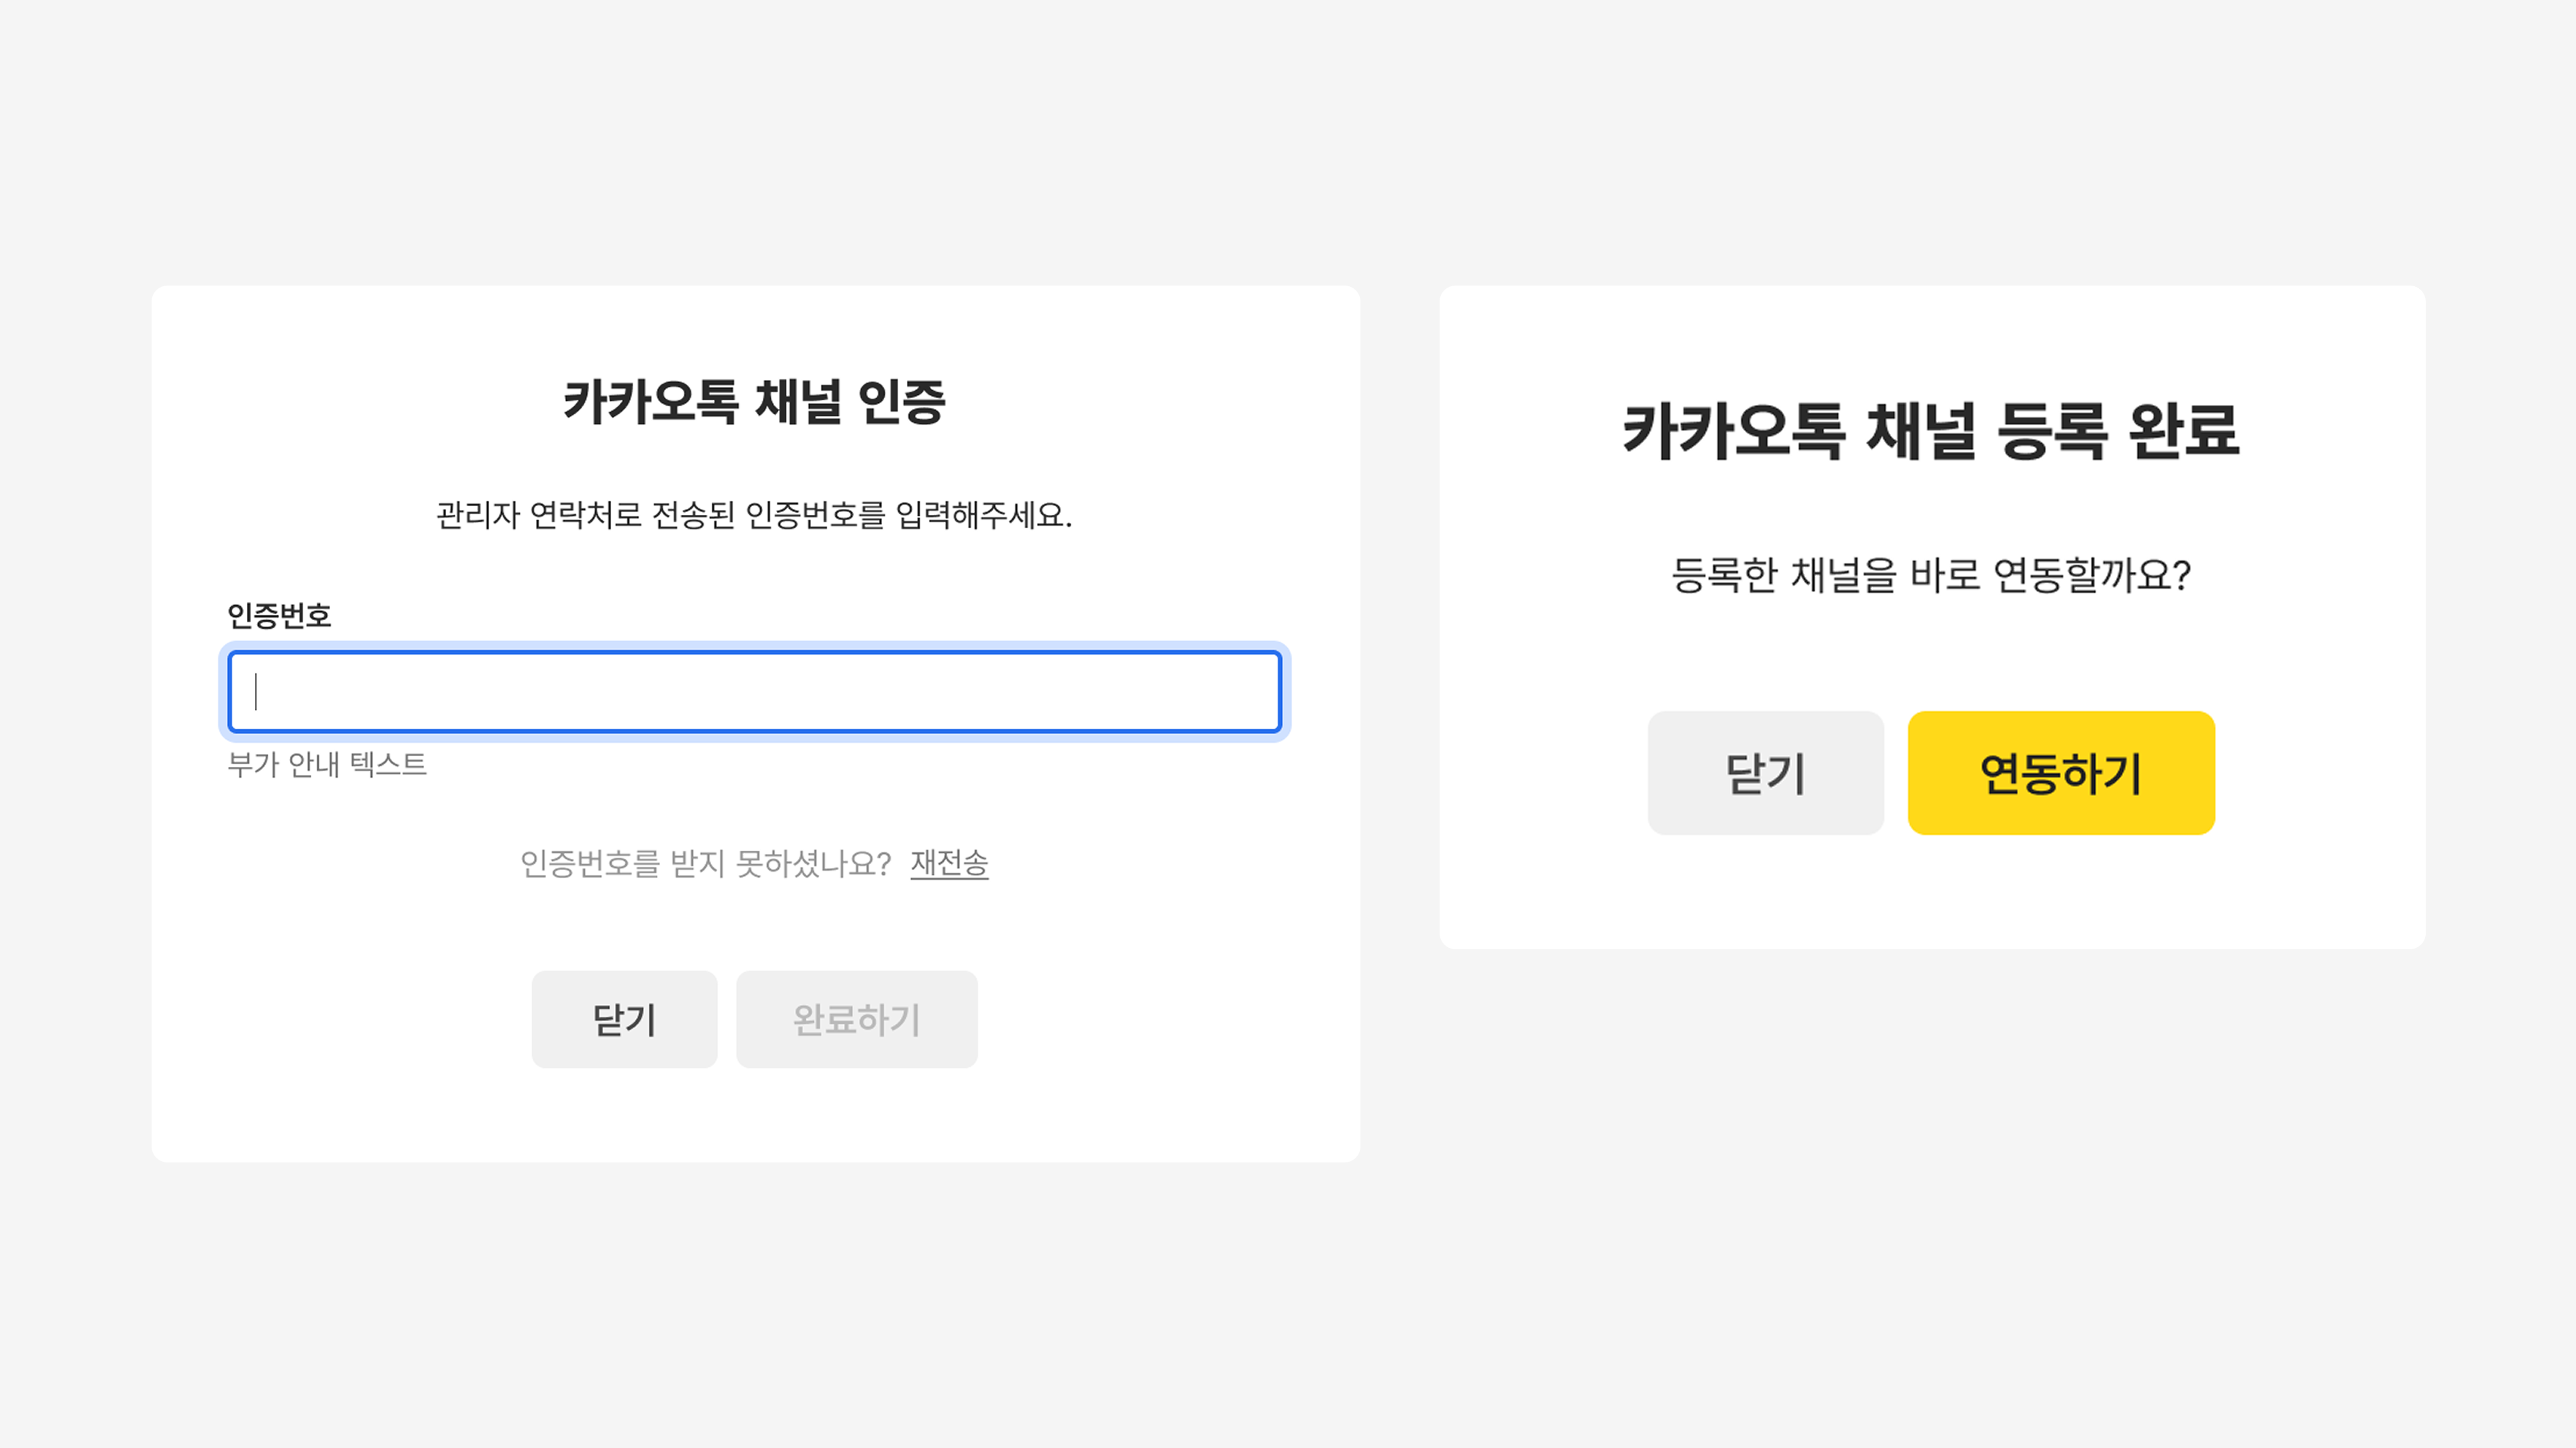The image size is (2576, 1448).
Task: Click the 부가 안내 텍스트 helper text
Action: point(327,764)
